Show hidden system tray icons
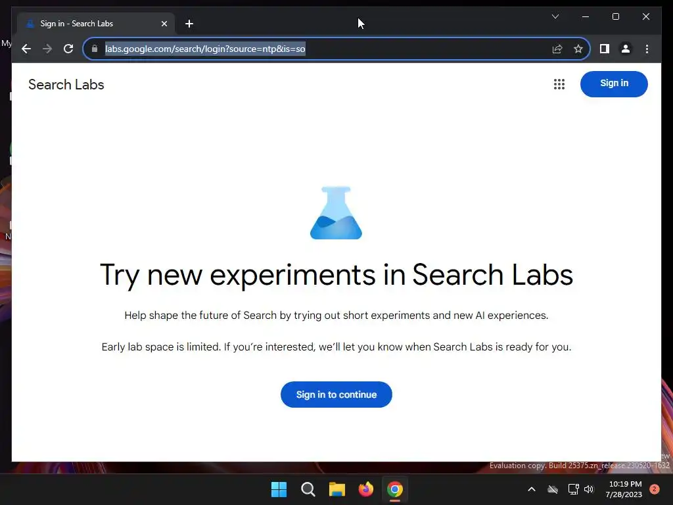673x505 pixels. click(531, 489)
